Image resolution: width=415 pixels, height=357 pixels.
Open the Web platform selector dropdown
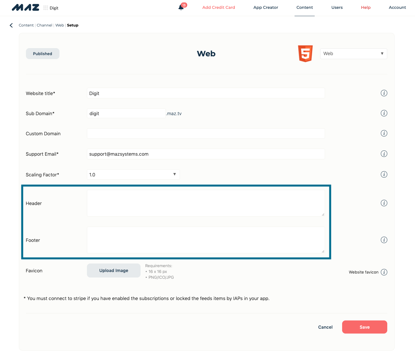pyautogui.click(x=353, y=54)
